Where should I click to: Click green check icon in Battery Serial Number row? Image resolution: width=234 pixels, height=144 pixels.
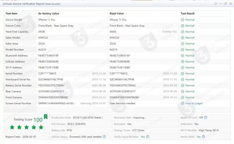click(x=183, y=85)
